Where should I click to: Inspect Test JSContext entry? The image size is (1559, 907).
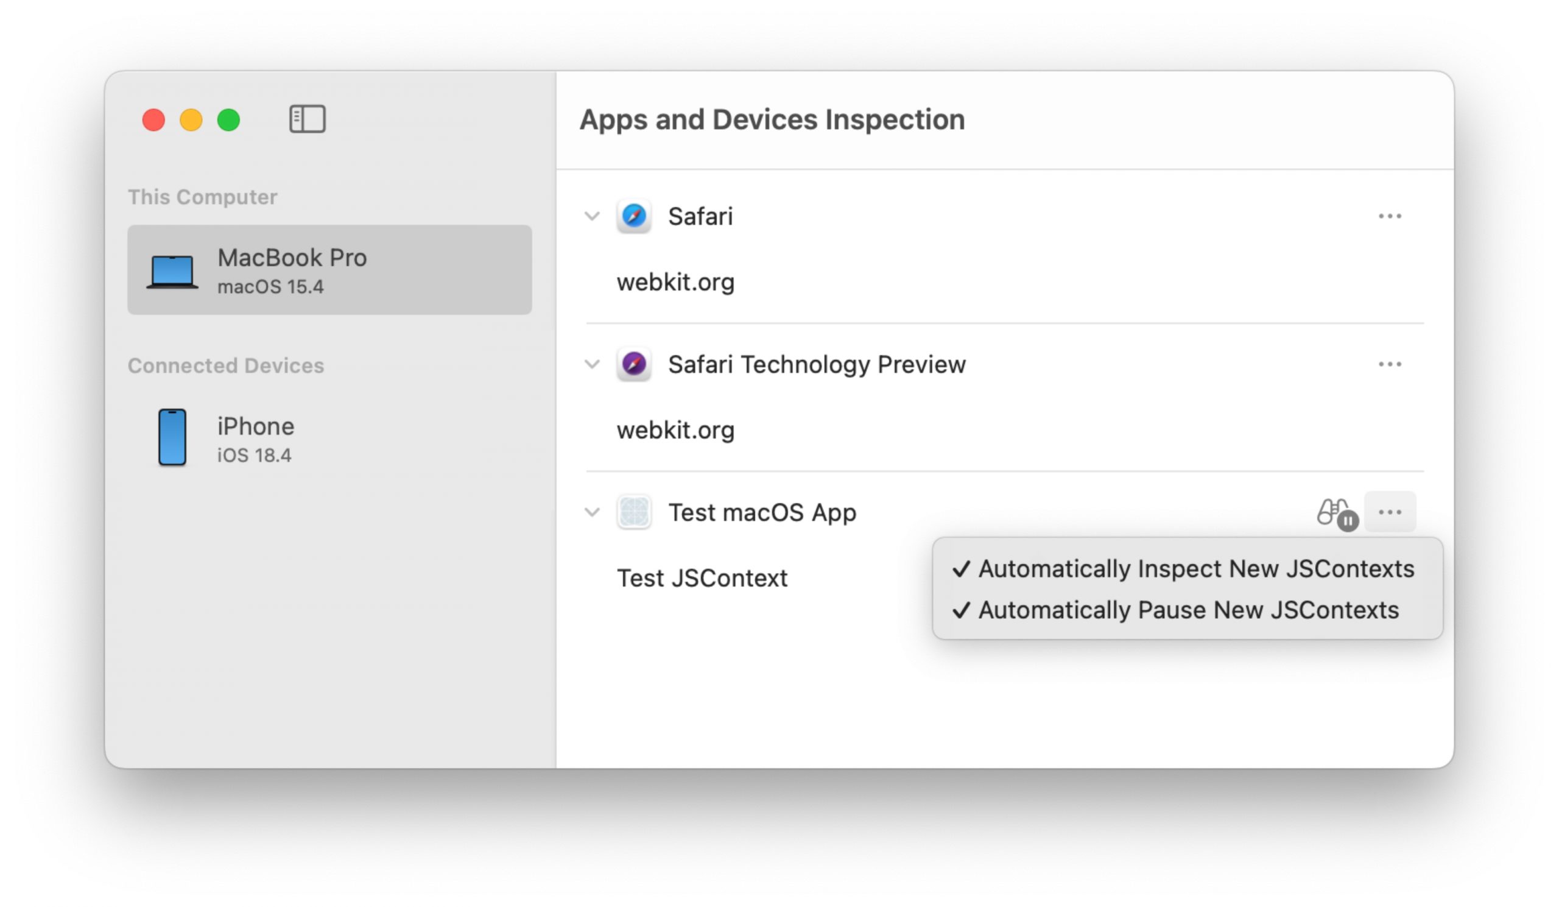[702, 579]
